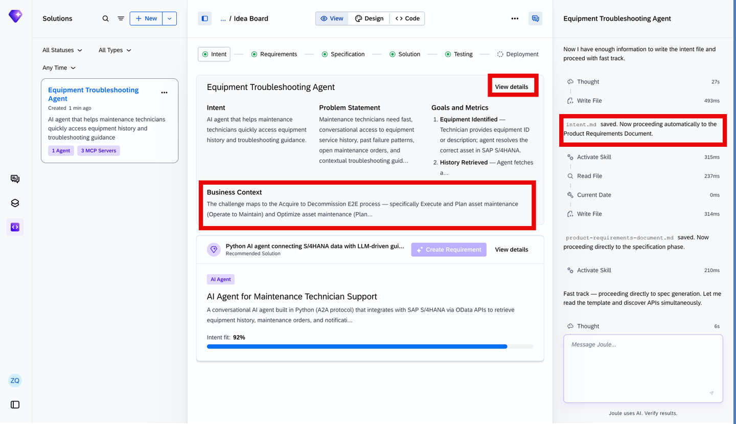Expand the Write File step lasting 493ms
This screenshot has width=736, height=424.
pyautogui.click(x=643, y=101)
